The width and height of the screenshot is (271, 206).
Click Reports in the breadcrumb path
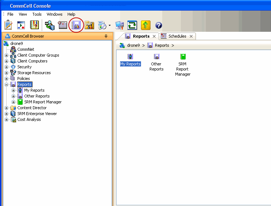tap(162, 46)
